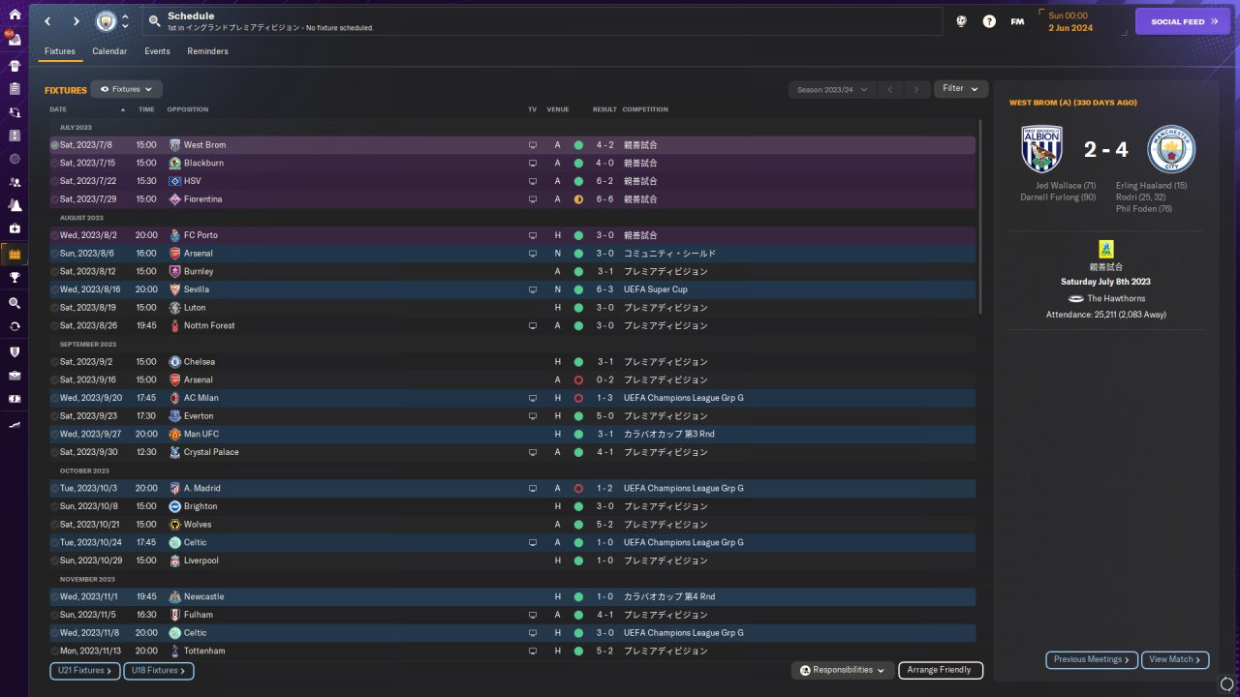Image resolution: width=1240 pixels, height=697 pixels.
Task: Click the Arrange Friendly button
Action: click(x=941, y=670)
